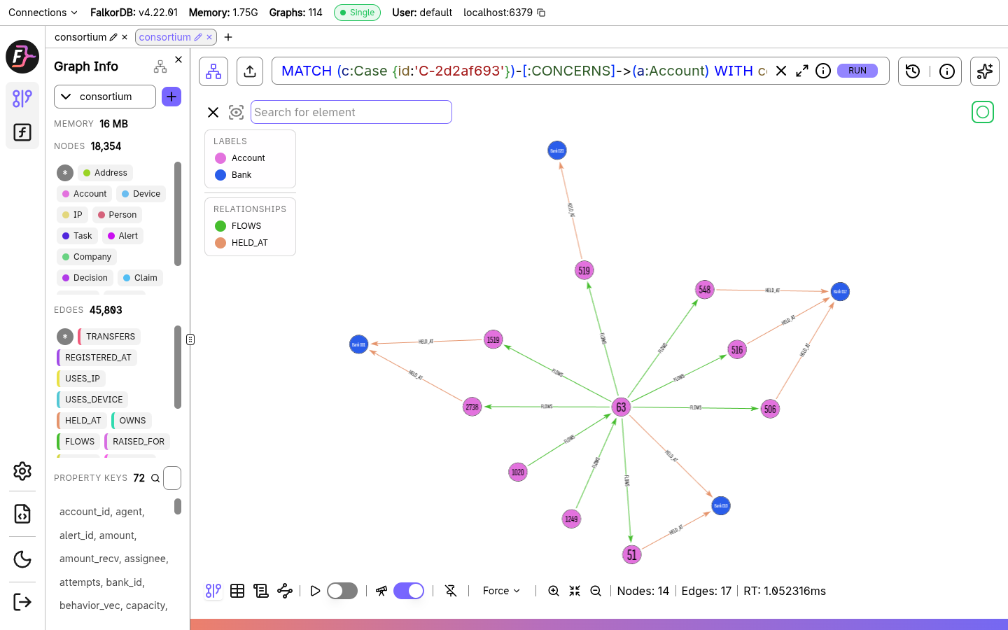Fit graph to center view

[575, 591]
